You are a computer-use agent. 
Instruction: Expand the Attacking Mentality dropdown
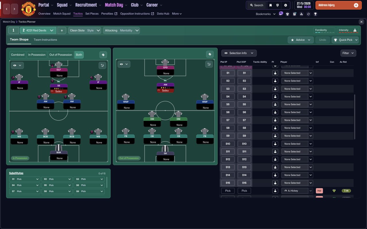click(121, 30)
